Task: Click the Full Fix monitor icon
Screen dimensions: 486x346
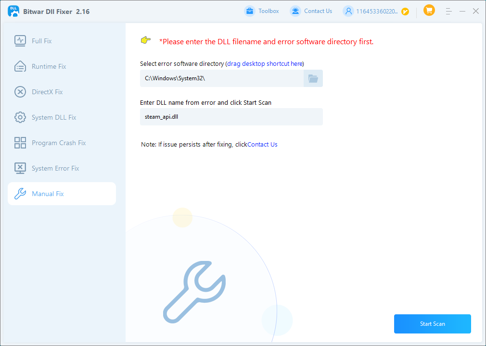Action: coord(20,41)
